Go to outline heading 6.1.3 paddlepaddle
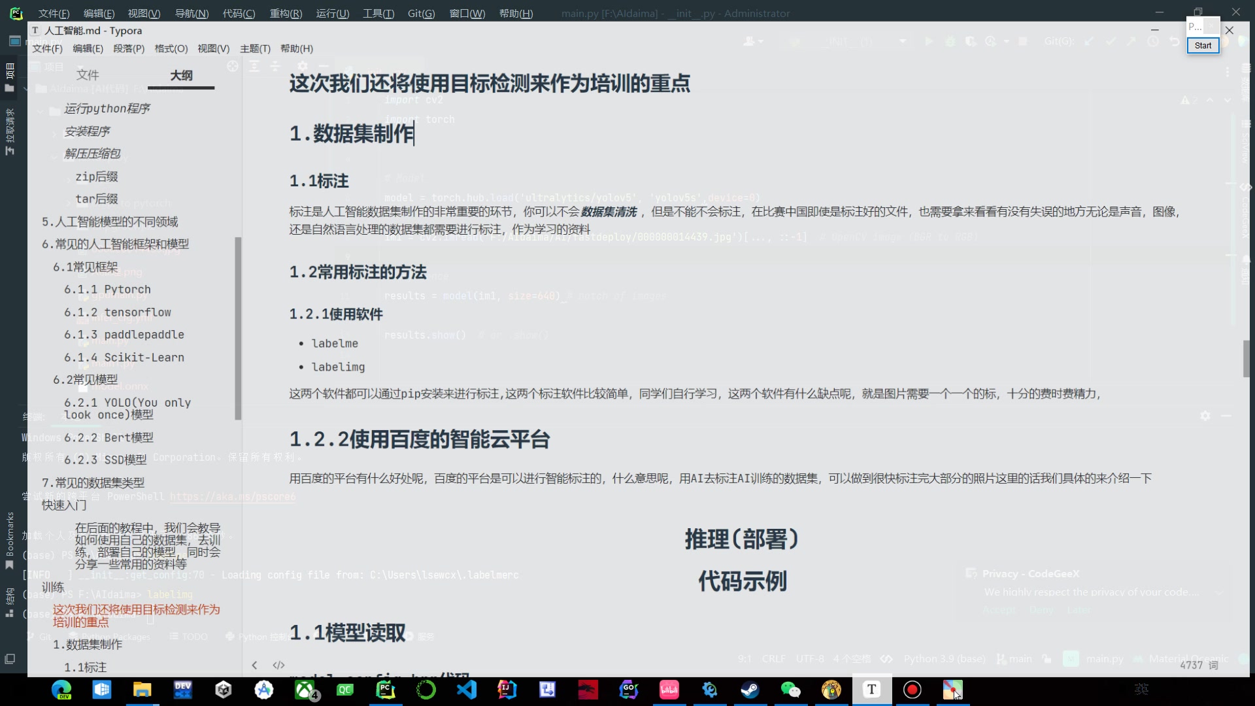This screenshot has width=1255, height=706. coord(124,335)
